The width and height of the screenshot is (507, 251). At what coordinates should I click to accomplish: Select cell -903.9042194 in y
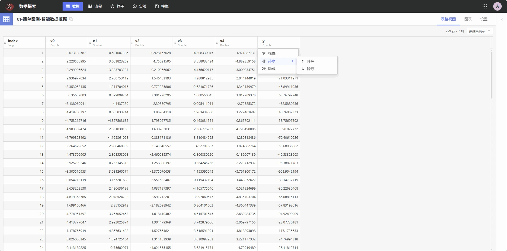pos(279,171)
